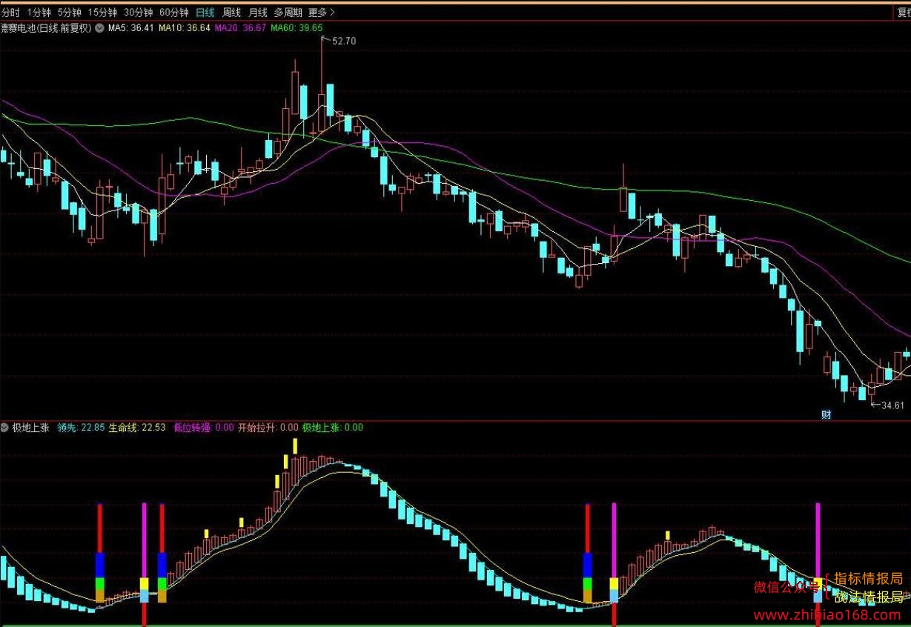
Task: Open the 复权 adjustment option at top right
Action: [904, 13]
